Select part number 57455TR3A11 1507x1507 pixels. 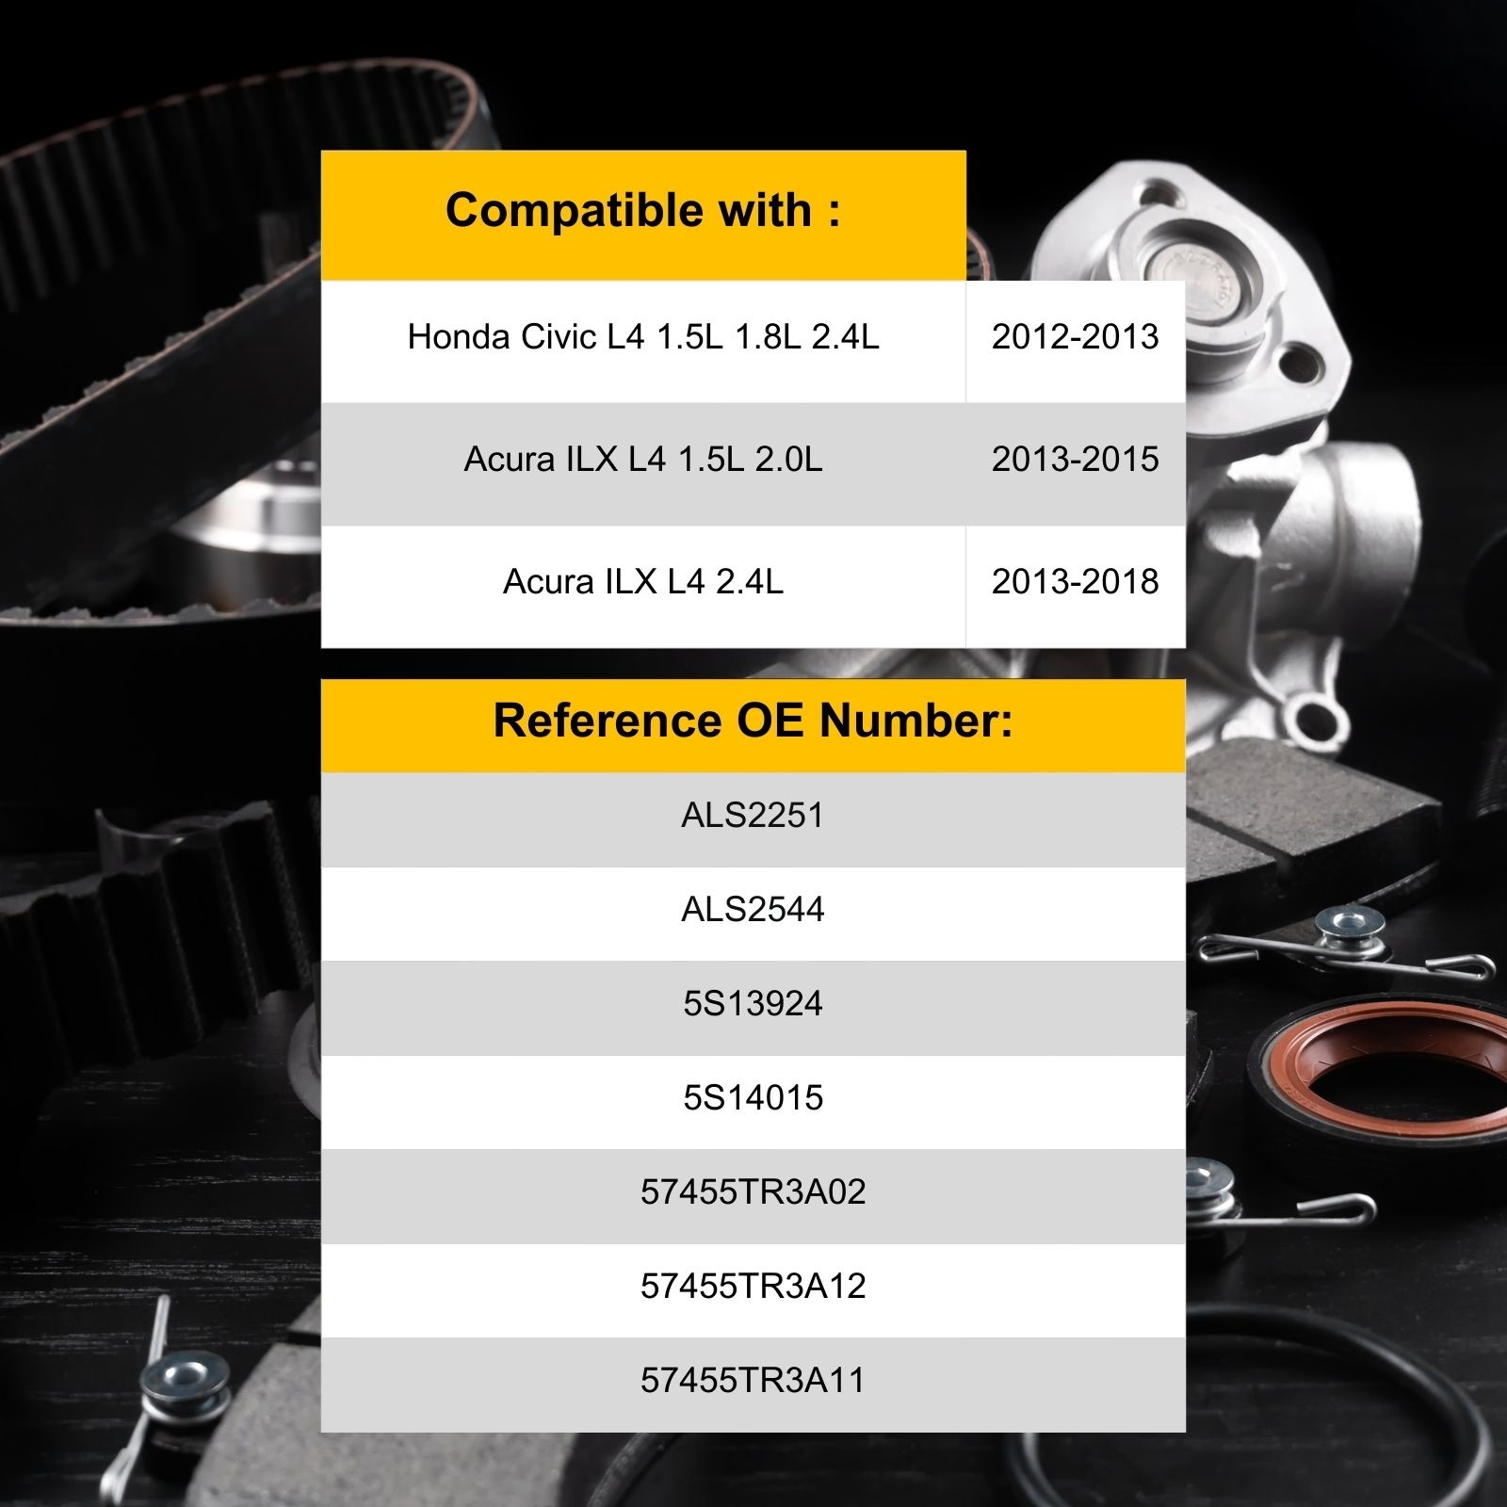tap(753, 1382)
